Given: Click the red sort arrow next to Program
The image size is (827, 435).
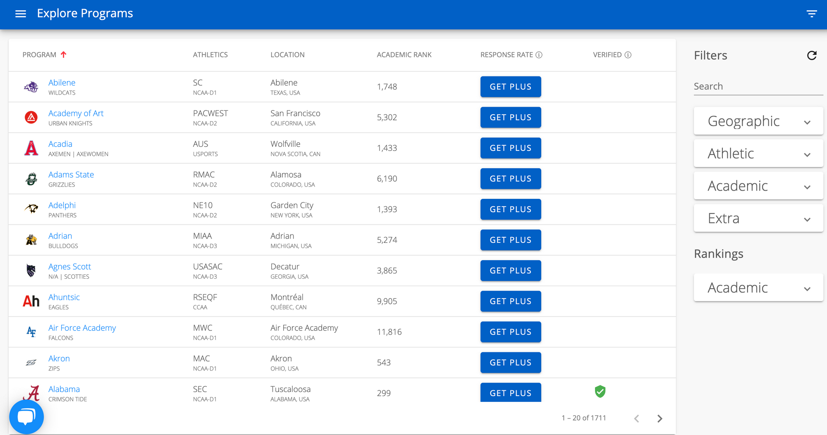Looking at the screenshot, I should click(x=63, y=55).
